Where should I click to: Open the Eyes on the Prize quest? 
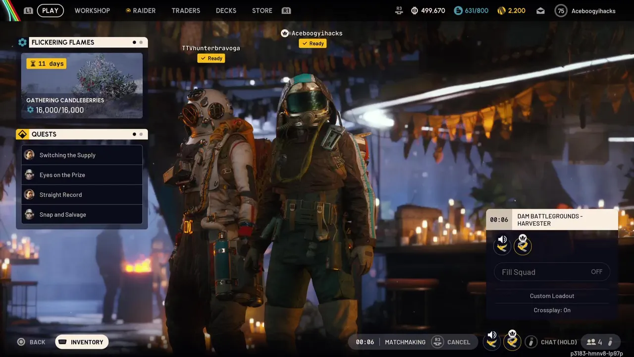click(82, 175)
